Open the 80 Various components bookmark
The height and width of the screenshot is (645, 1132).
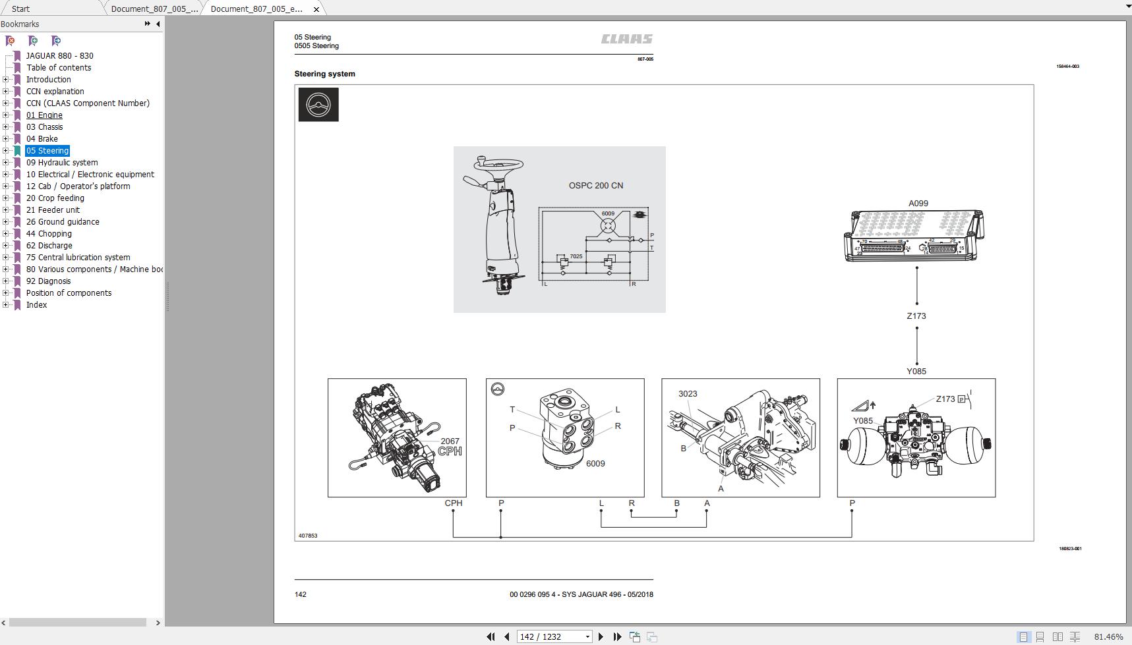pos(94,269)
